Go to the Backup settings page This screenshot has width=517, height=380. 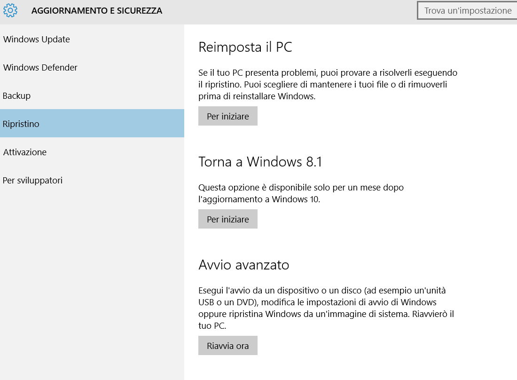pos(17,96)
